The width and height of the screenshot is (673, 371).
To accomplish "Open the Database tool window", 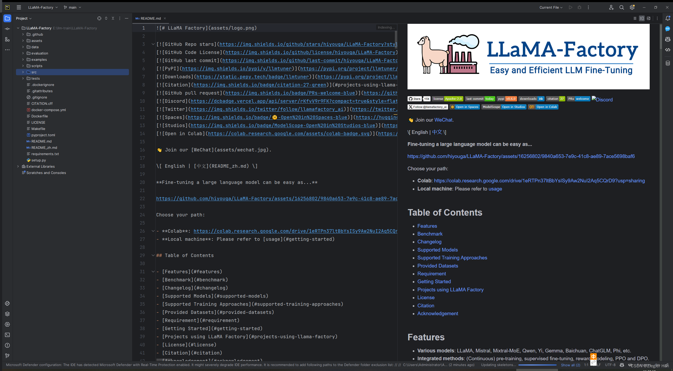I will (x=667, y=63).
